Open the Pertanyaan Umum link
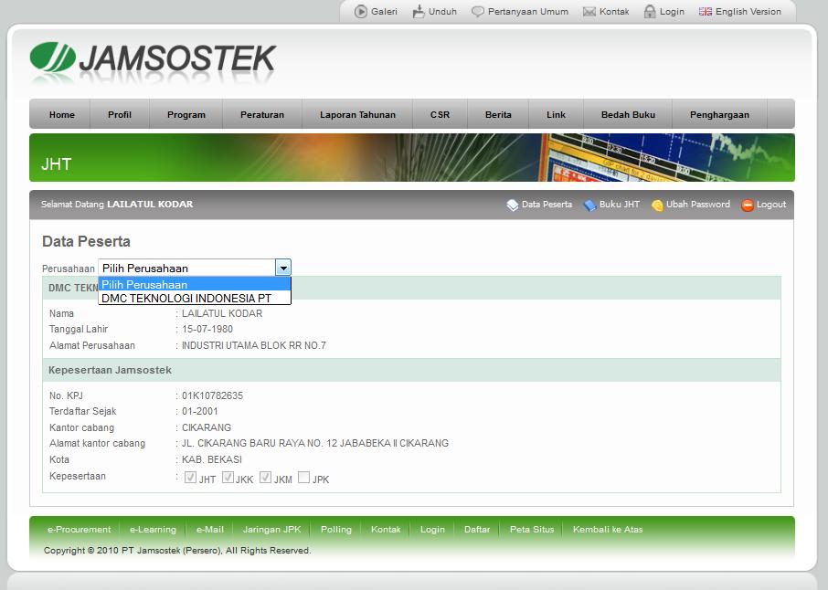Viewport: 828px width, 590px height. [x=528, y=12]
